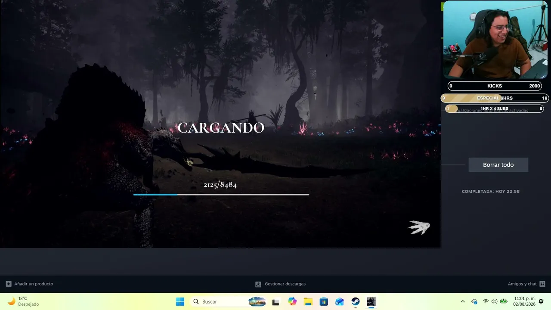The image size is (551, 310).
Task: Switch to the running game in taskbar
Action: [x=371, y=302]
